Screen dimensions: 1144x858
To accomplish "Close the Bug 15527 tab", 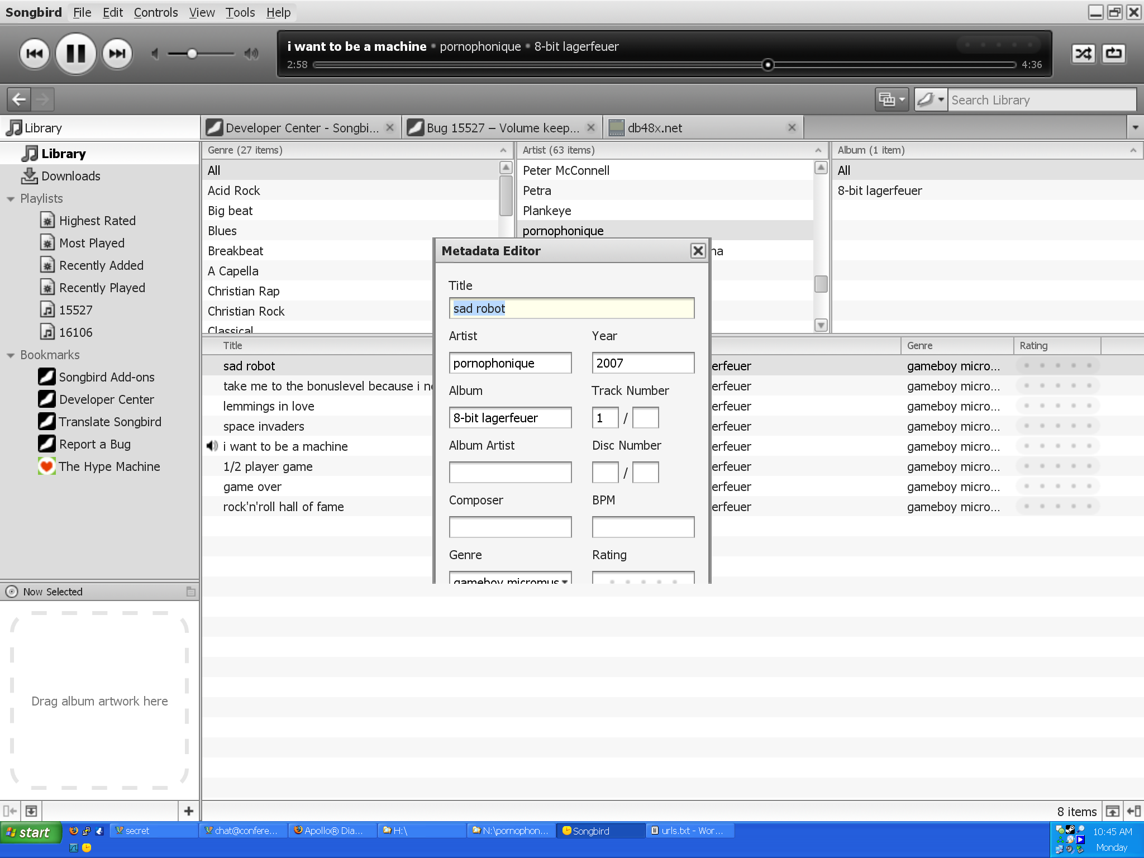I will 591,127.
